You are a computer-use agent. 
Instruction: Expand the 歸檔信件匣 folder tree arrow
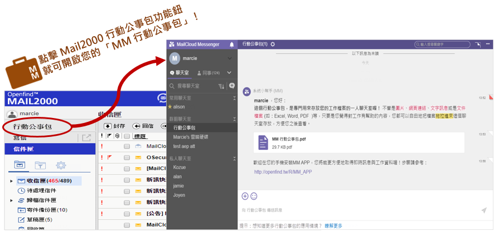[x=12, y=200]
